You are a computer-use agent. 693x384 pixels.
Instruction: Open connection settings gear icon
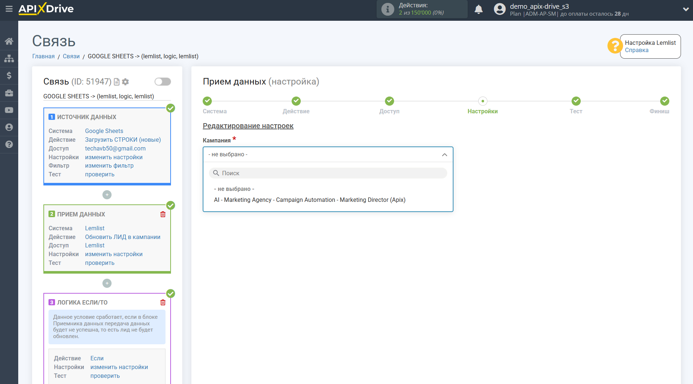click(x=125, y=82)
